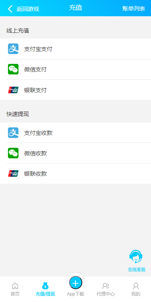Click 返回游戏 return to game
Viewport: 151px width, 302px height.
pos(28,9)
